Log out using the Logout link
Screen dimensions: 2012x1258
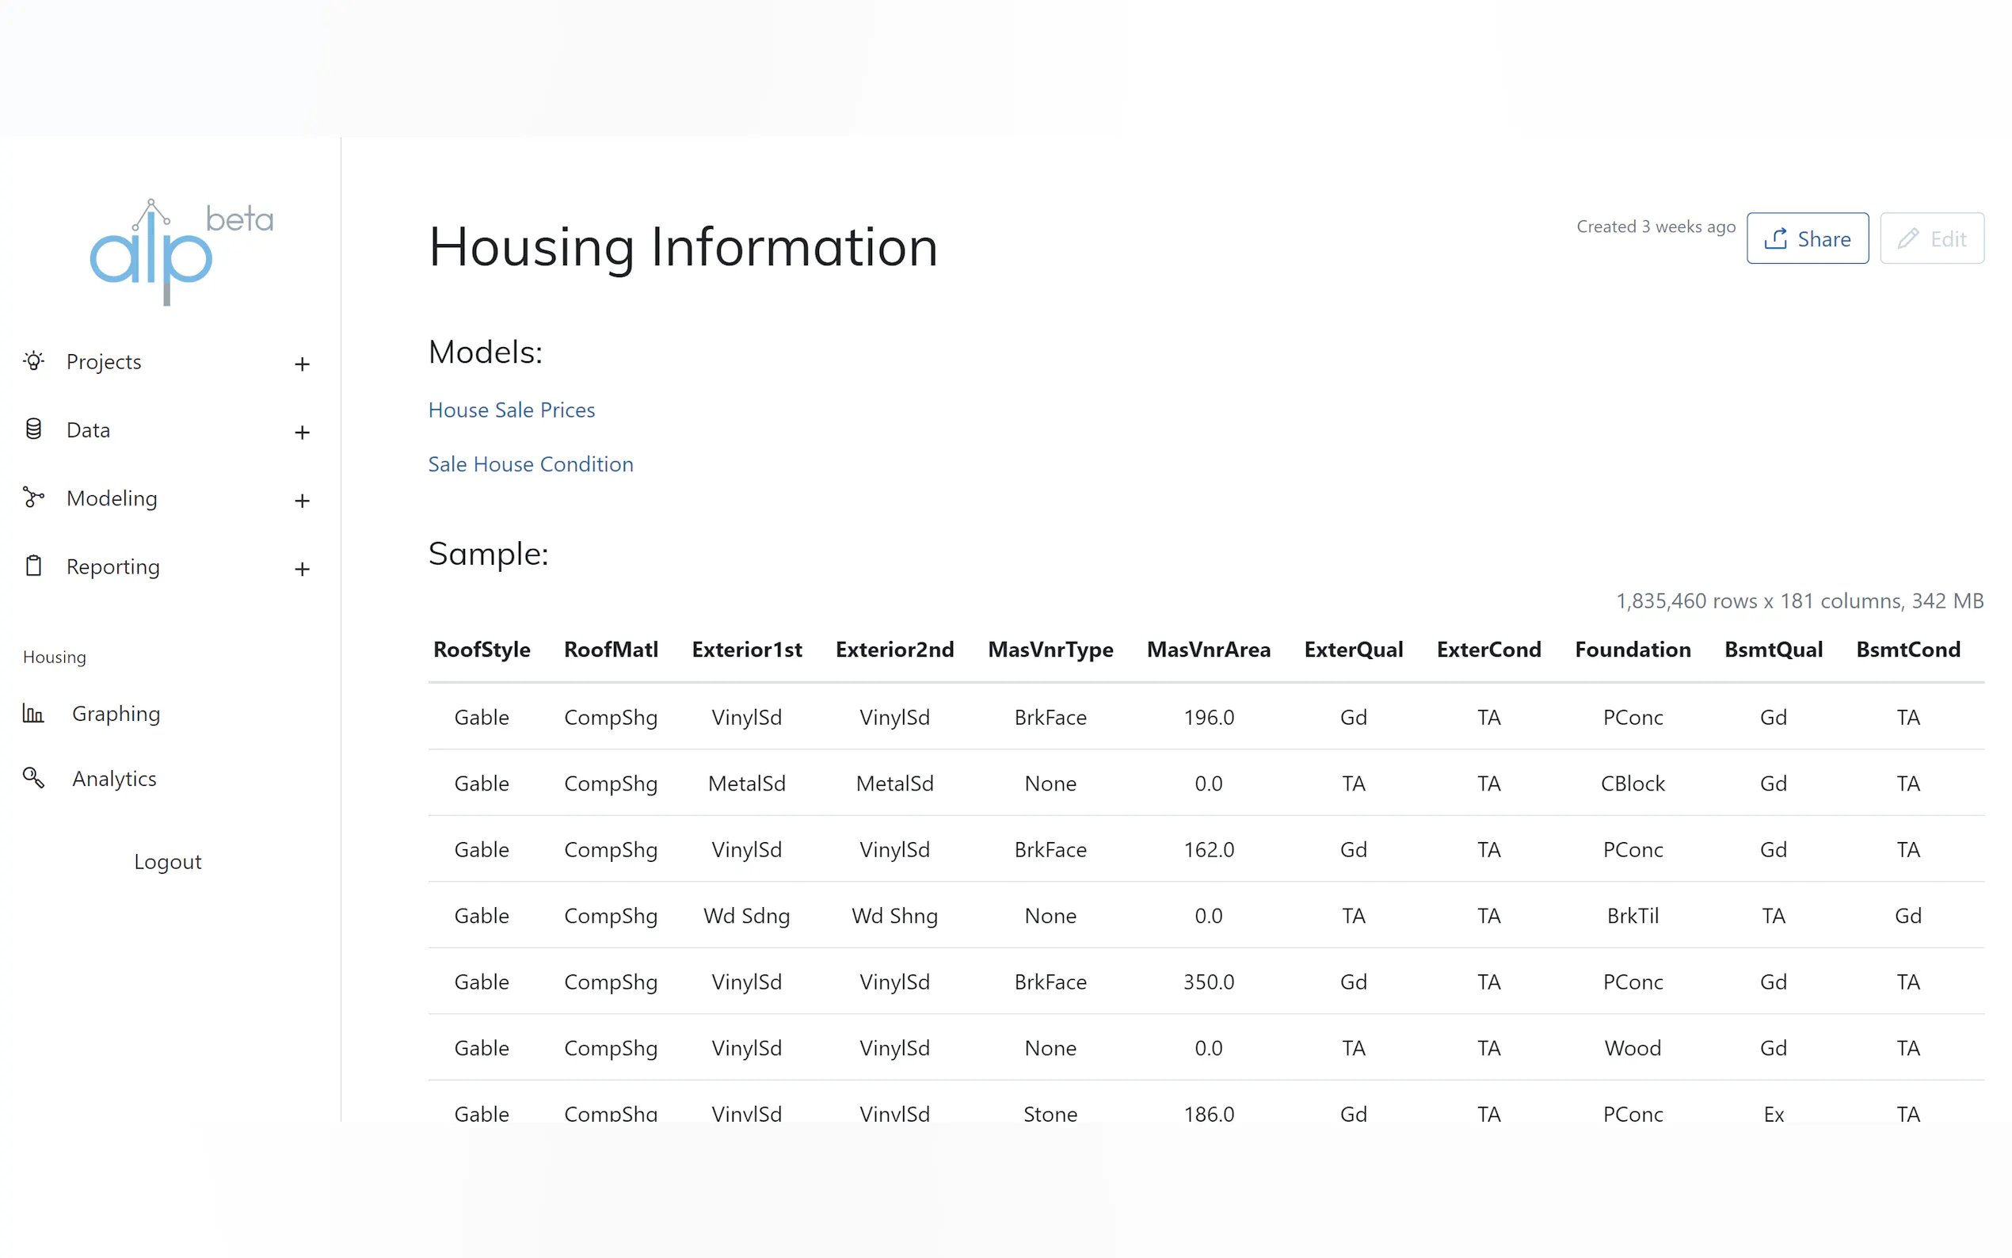click(167, 861)
